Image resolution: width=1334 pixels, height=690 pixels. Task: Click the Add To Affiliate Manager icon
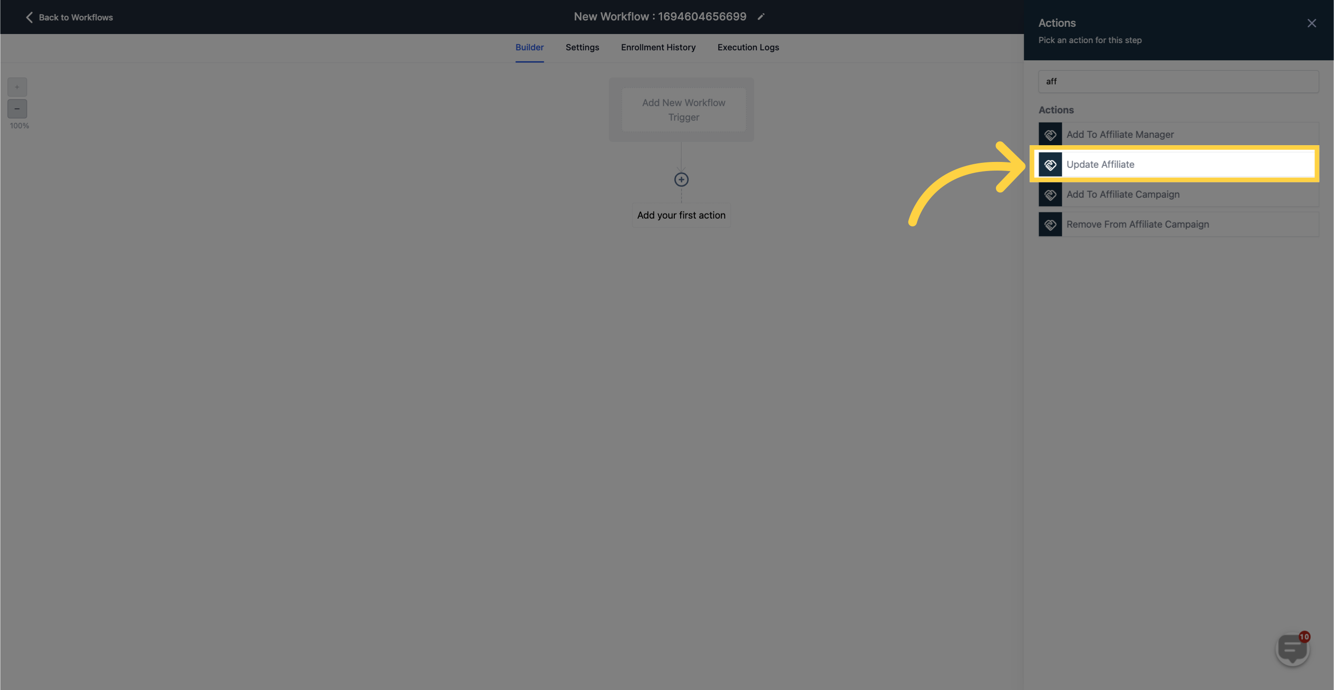click(x=1051, y=135)
